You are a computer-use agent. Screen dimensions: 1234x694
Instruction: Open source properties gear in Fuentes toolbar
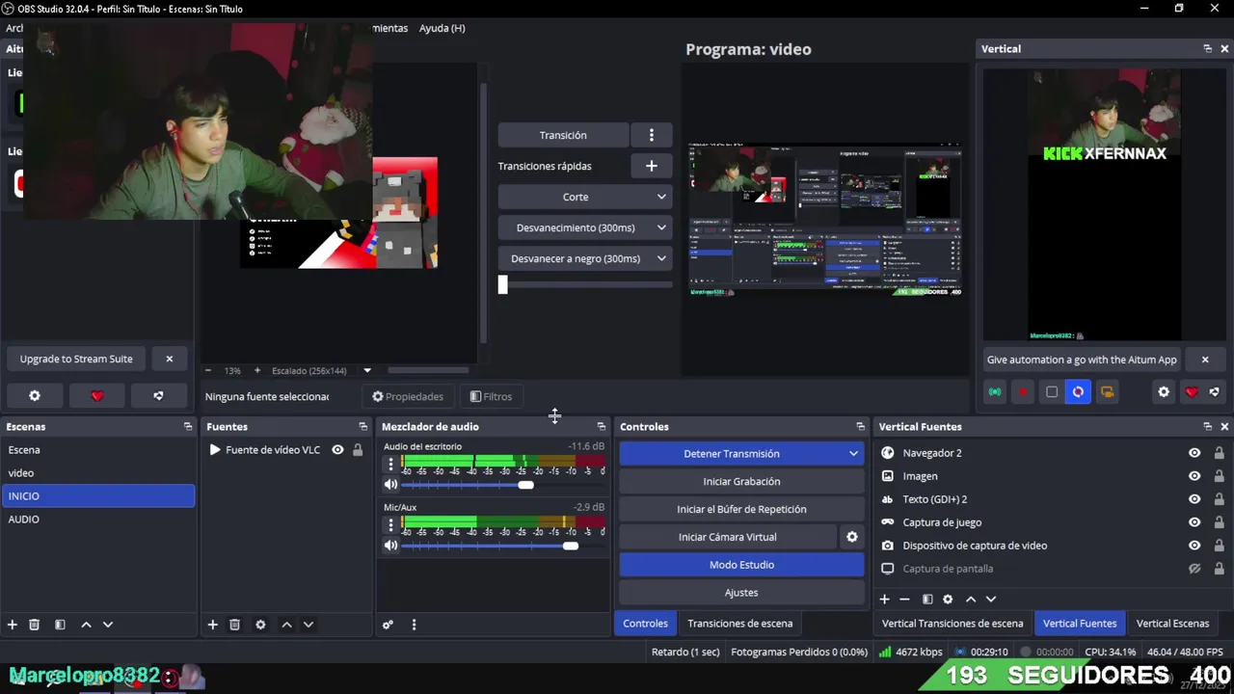pos(260,625)
